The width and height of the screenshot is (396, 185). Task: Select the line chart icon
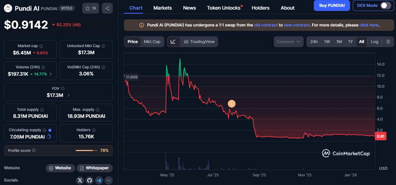[x=173, y=41]
